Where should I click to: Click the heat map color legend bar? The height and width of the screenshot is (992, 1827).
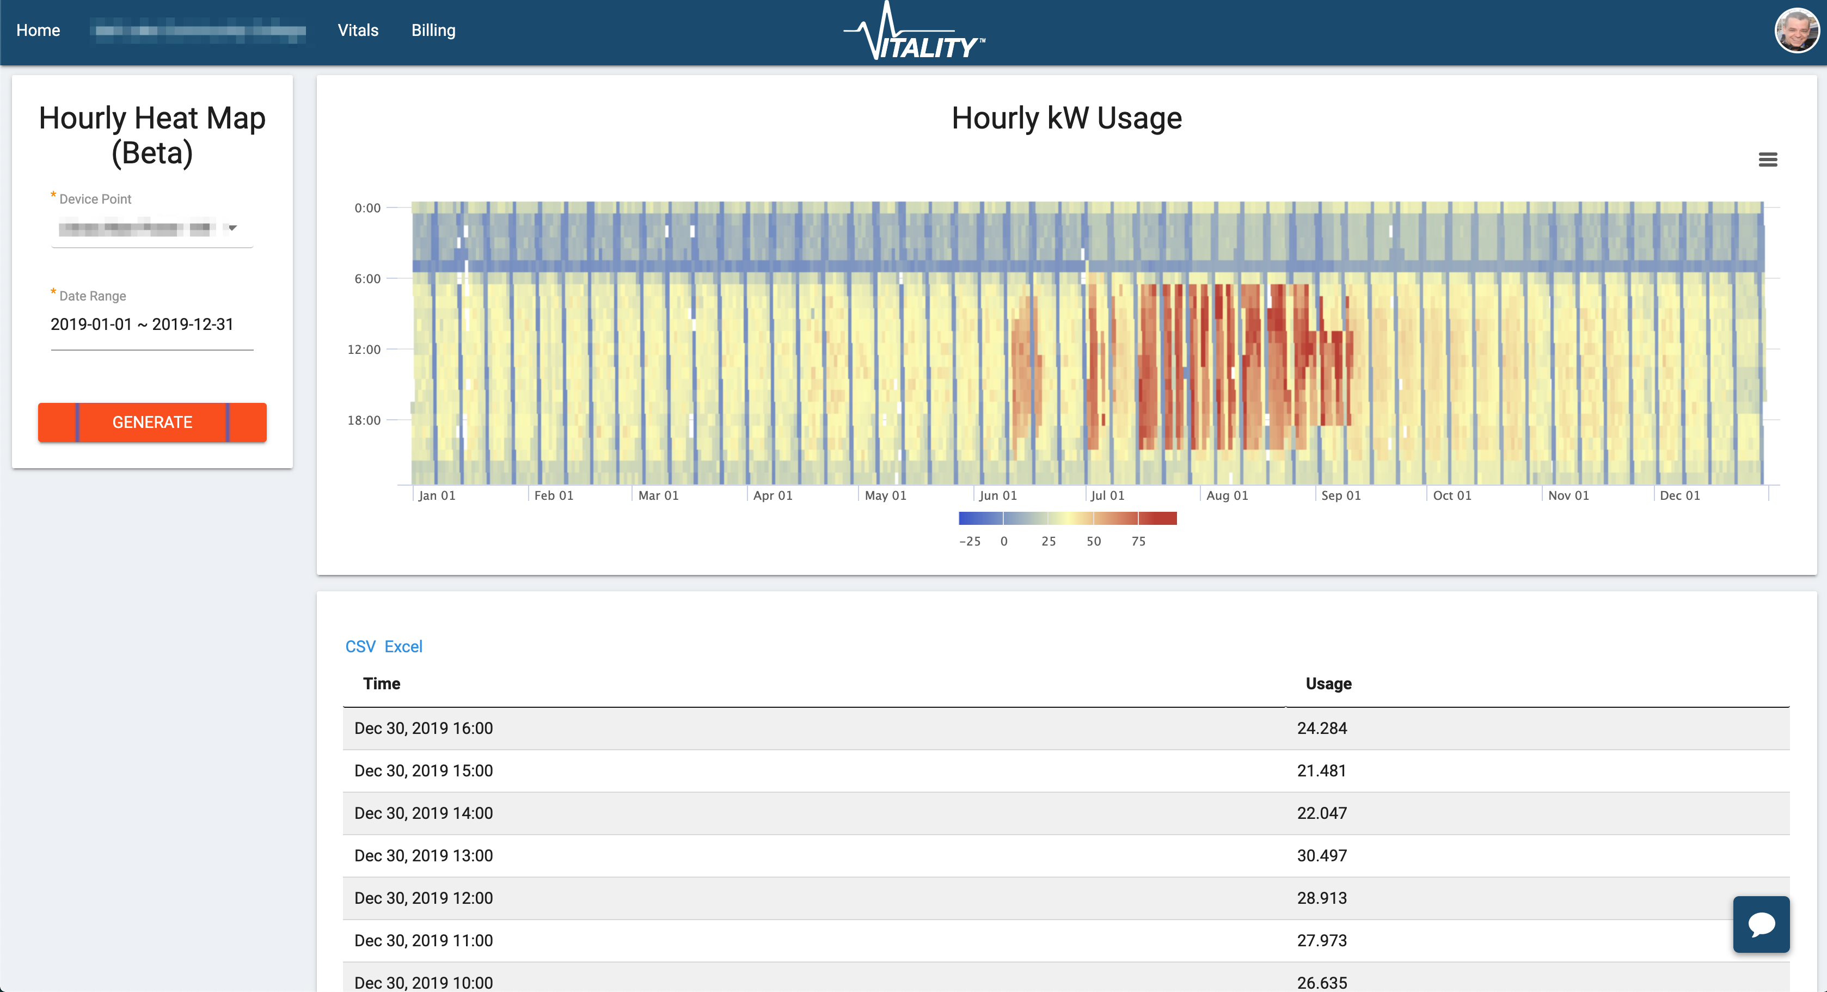pos(1068,518)
